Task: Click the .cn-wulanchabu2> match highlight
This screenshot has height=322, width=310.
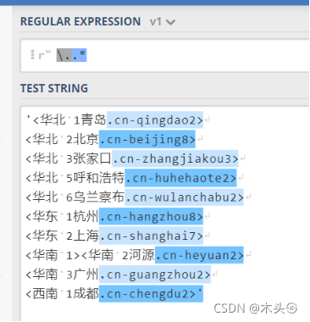Action: point(184,197)
